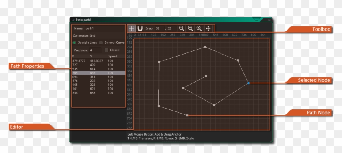Select the Smooth Curve radio button
This screenshot has height=153, width=342.
click(101, 42)
